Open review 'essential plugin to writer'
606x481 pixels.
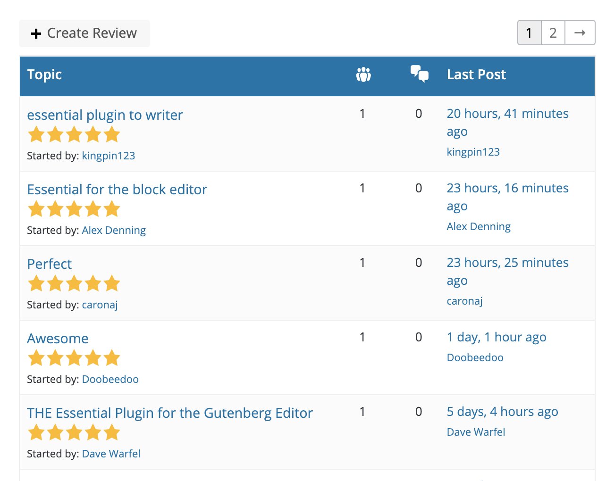click(105, 115)
